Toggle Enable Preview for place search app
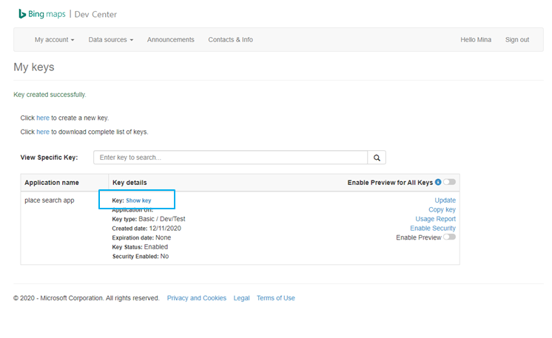The image size is (552, 338). [x=449, y=237]
